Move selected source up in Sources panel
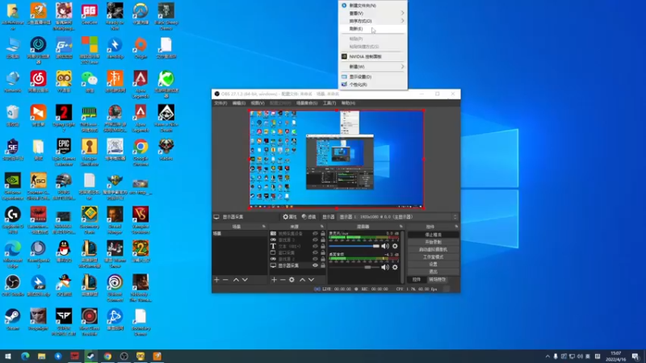The image size is (646, 363). coord(302,280)
